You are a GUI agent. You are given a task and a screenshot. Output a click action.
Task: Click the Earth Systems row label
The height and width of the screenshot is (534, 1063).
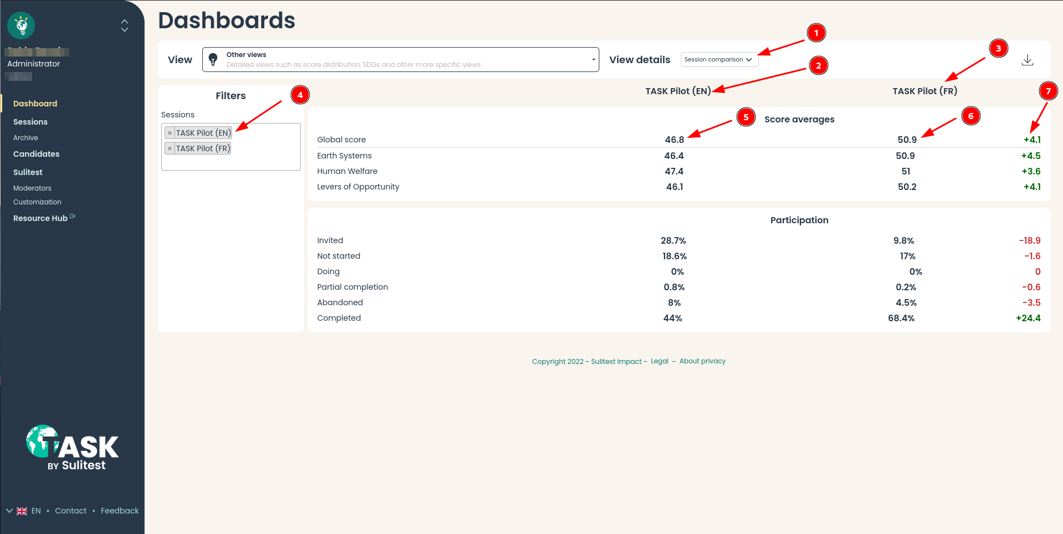pos(344,156)
